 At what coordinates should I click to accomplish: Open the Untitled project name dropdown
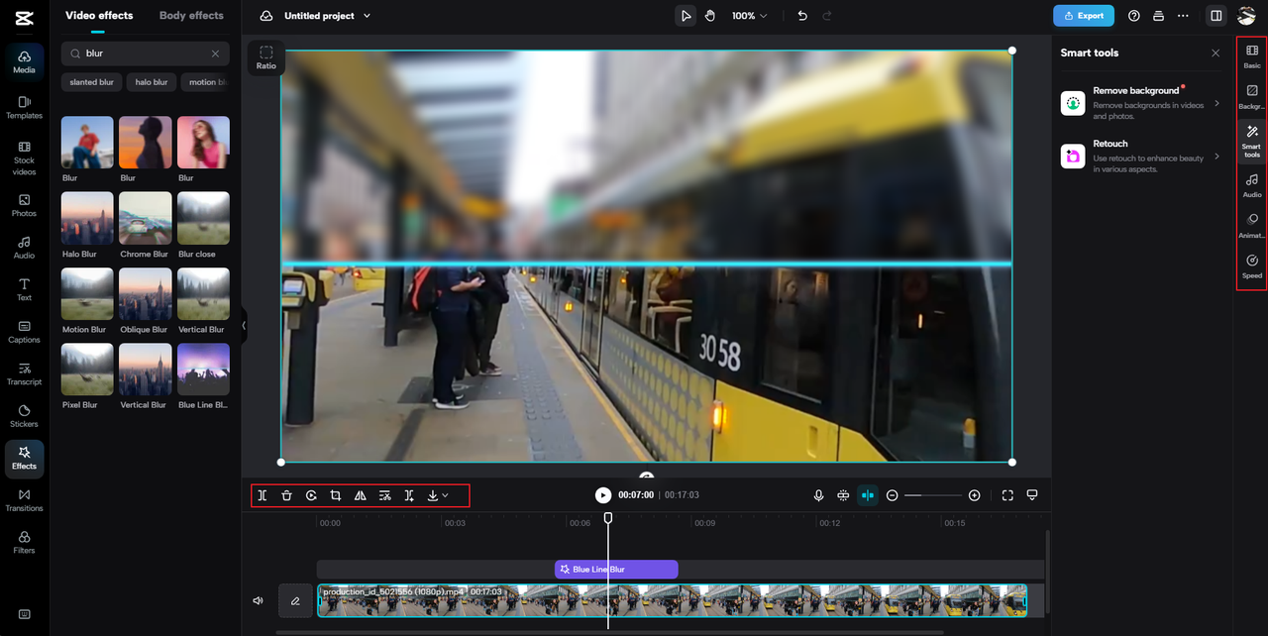(367, 16)
